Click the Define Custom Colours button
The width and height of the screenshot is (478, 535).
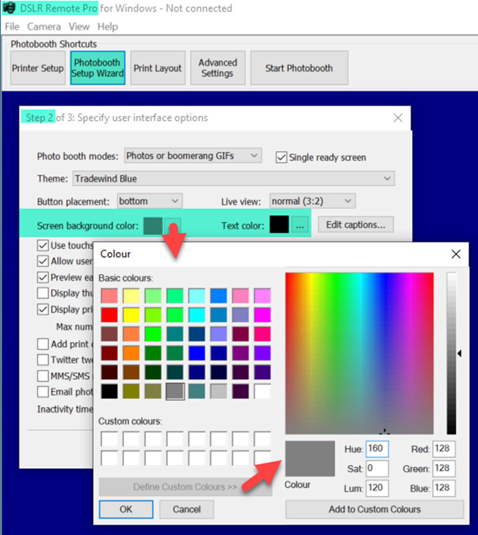pyautogui.click(x=185, y=487)
